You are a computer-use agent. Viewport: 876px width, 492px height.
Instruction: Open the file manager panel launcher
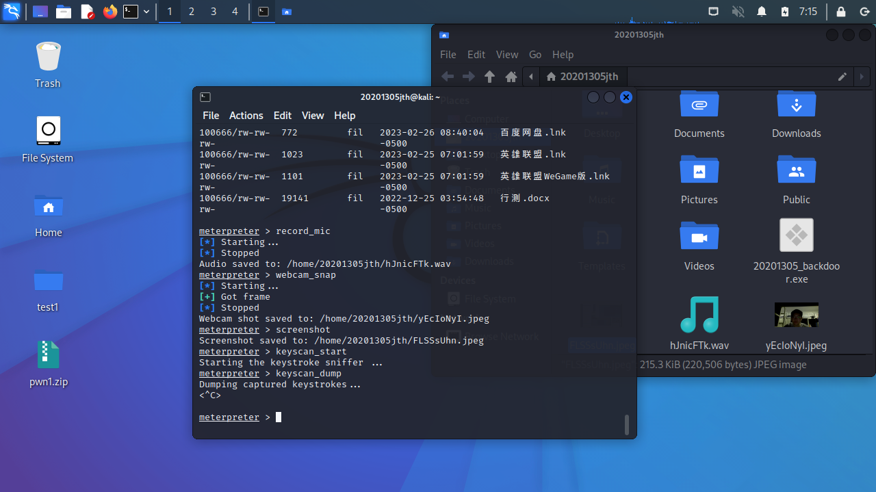[x=64, y=12]
